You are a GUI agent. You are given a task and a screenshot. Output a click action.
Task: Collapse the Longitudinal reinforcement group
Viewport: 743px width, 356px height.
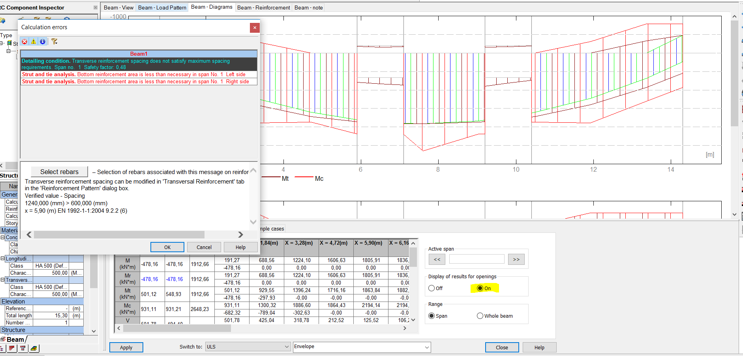pyautogui.click(x=2, y=259)
